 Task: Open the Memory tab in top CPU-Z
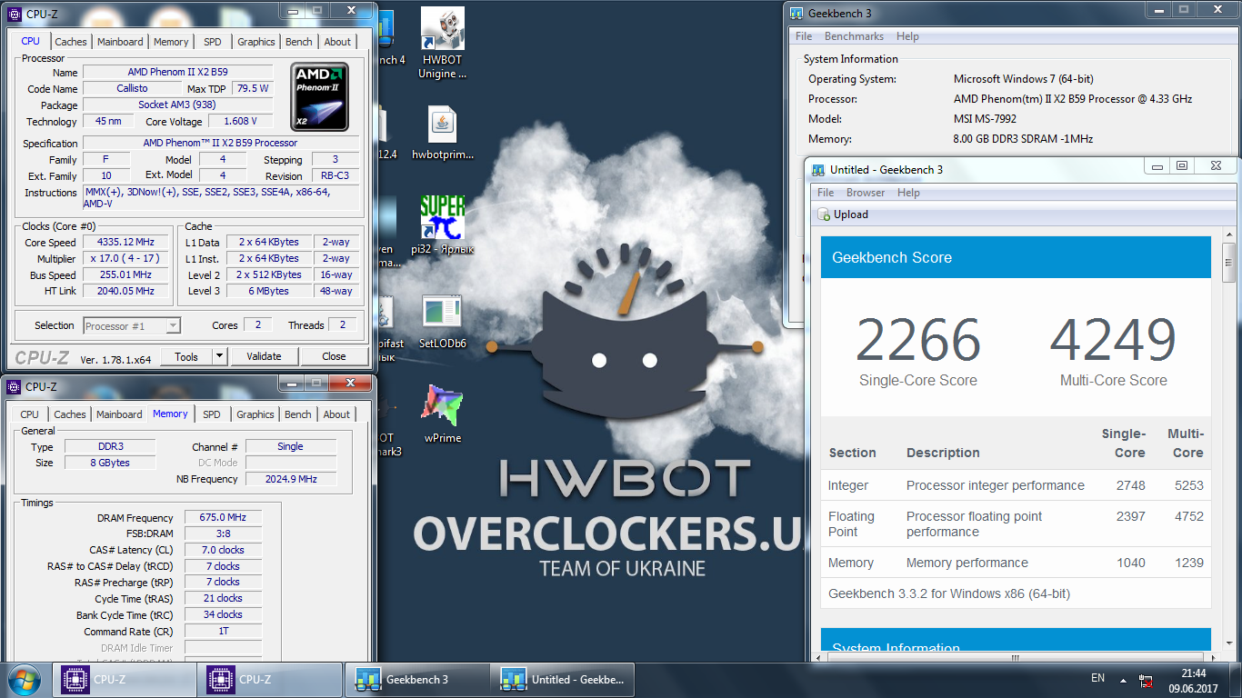(x=171, y=42)
